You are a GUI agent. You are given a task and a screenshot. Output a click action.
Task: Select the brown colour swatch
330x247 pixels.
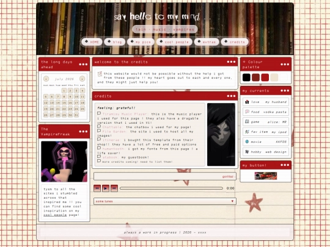pyautogui.click(x=255, y=77)
